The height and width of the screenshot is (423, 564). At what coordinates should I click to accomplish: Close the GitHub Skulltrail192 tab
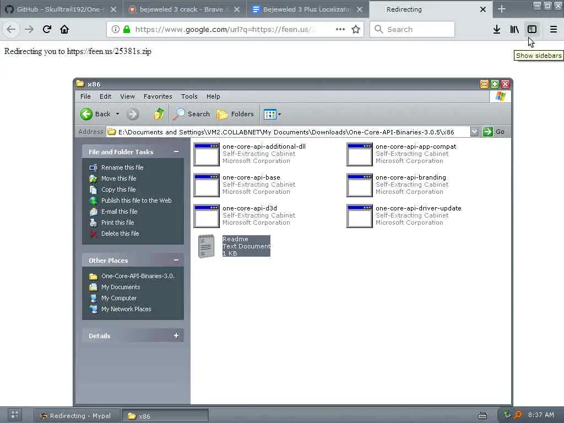[113, 9]
